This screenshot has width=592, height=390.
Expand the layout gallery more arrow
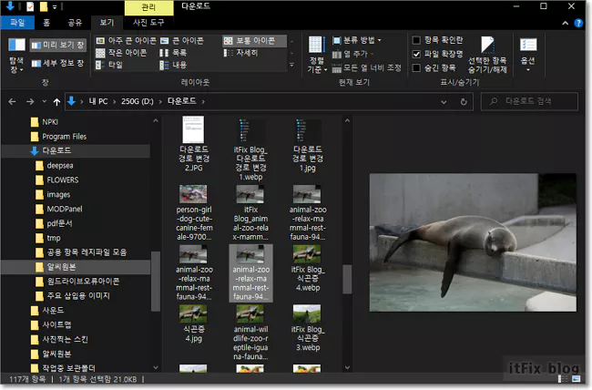[291, 65]
